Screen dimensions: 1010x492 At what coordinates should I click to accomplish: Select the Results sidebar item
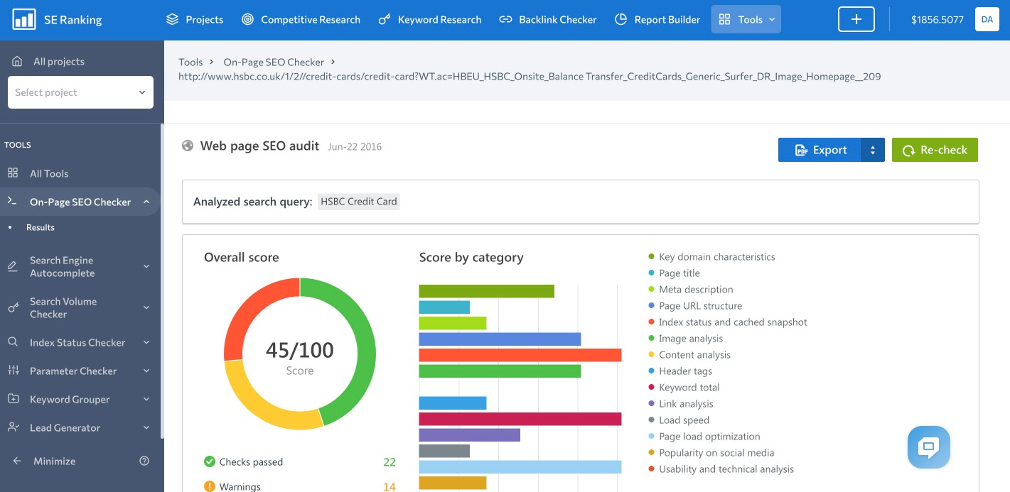pyautogui.click(x=41, y=227)
